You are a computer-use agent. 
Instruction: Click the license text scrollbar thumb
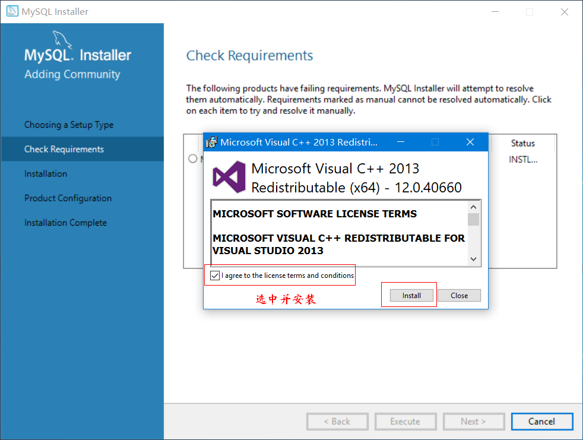click(473, 220)
